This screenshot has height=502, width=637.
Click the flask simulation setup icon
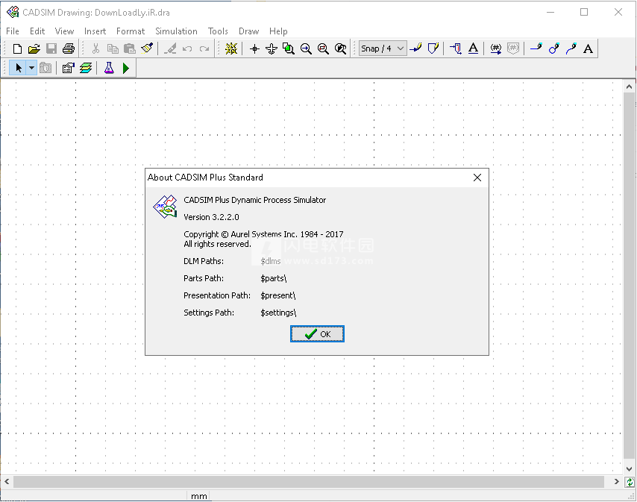point(109,68)
